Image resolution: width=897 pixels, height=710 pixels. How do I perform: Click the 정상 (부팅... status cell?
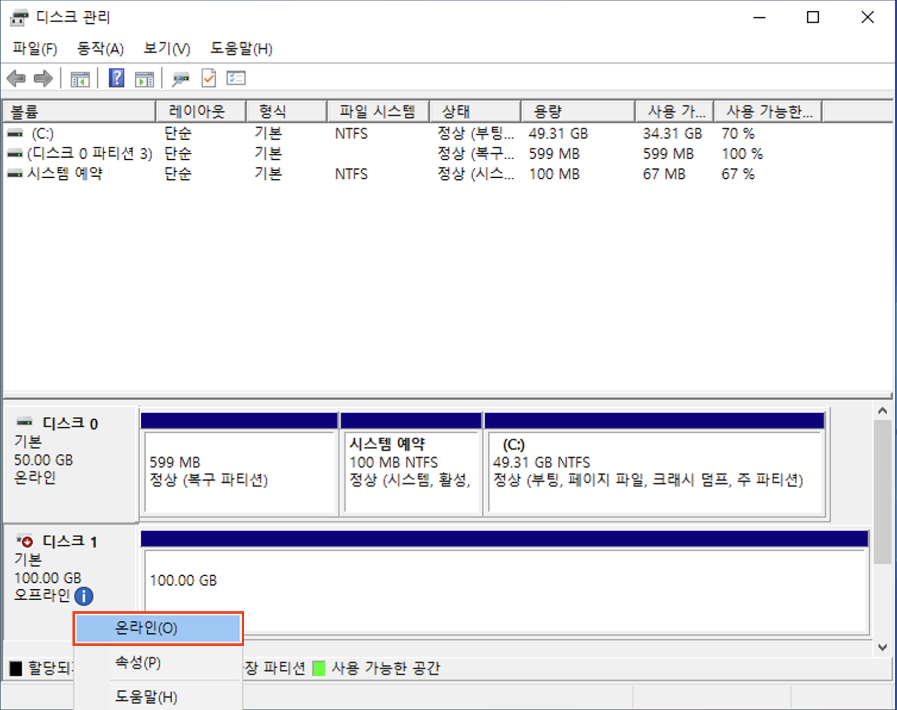[476, 134]
